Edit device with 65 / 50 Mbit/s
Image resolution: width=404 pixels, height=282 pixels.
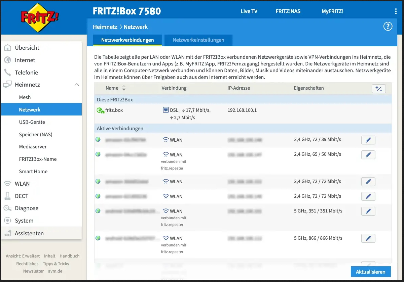point(368,155)
